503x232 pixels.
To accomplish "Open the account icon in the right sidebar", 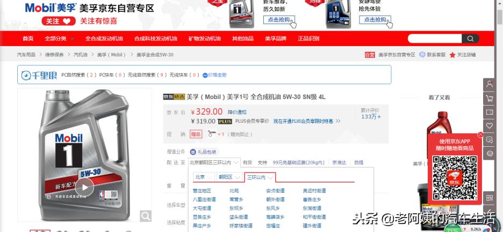I will click(x=490, y=84).
